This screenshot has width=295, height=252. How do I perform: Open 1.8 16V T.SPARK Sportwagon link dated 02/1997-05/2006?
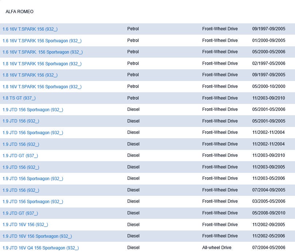point(42,63)
